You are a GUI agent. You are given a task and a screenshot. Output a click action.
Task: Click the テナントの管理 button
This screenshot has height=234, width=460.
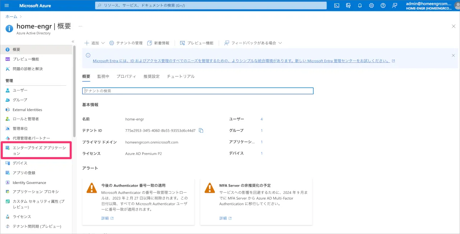tap(126, 43)
